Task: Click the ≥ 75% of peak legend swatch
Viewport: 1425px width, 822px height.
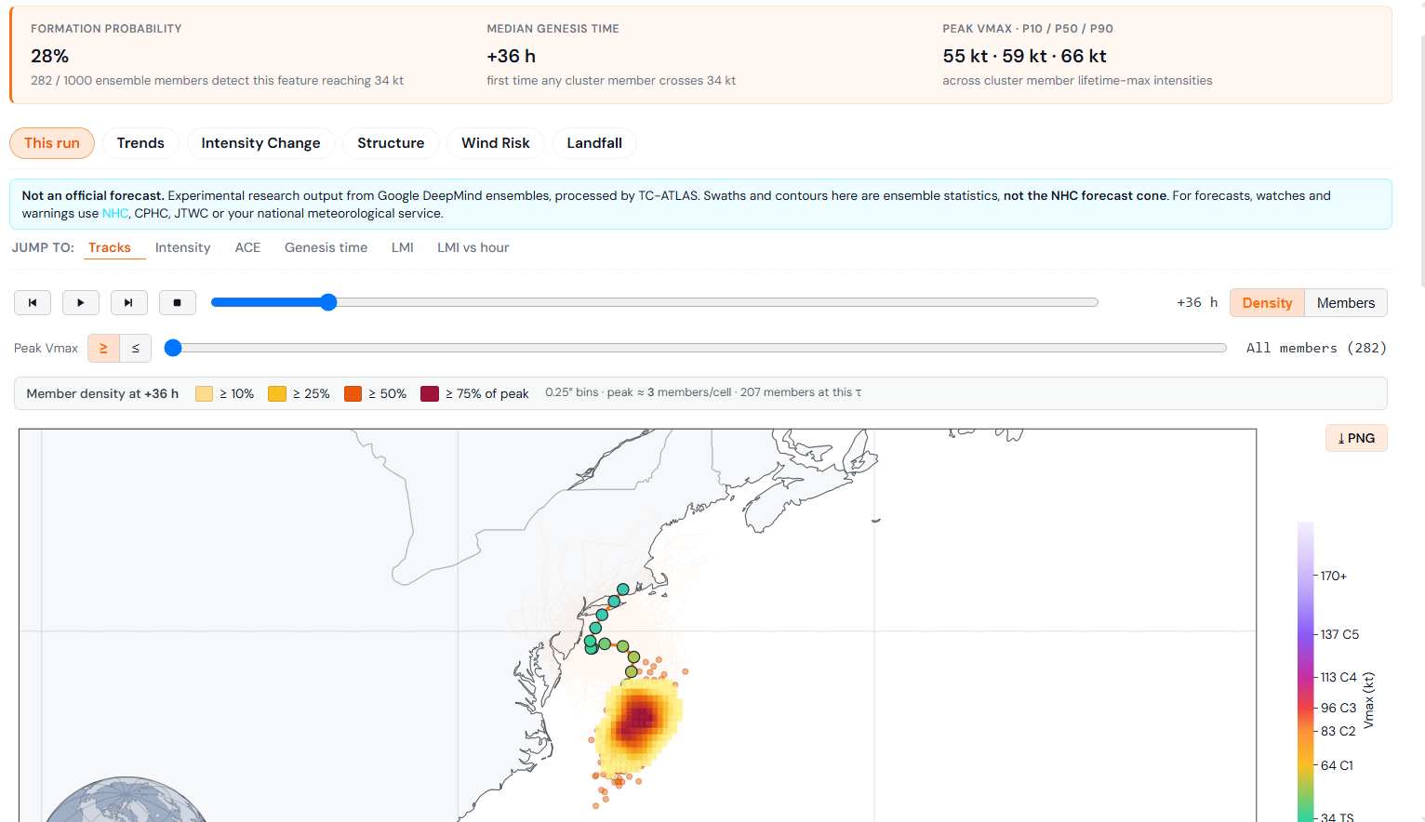Action: tap(429, 393)
